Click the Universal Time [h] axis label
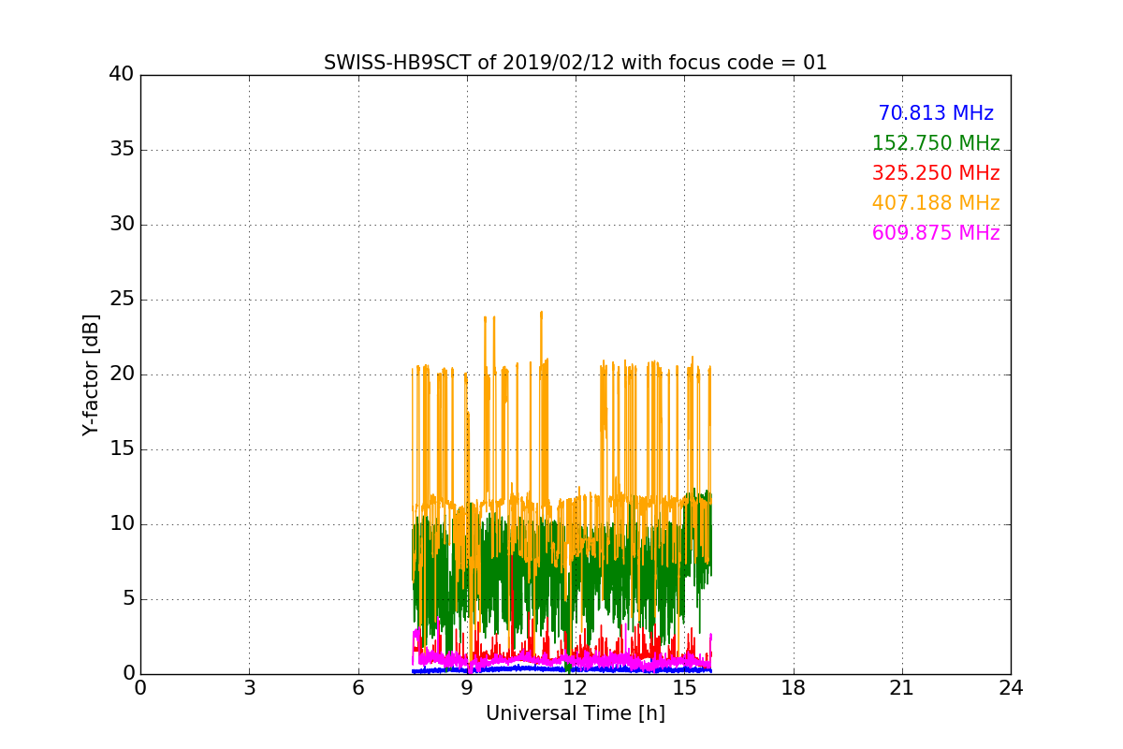Screen dimensions: 1123x749 pyautogui.click(x=576, y=713)
